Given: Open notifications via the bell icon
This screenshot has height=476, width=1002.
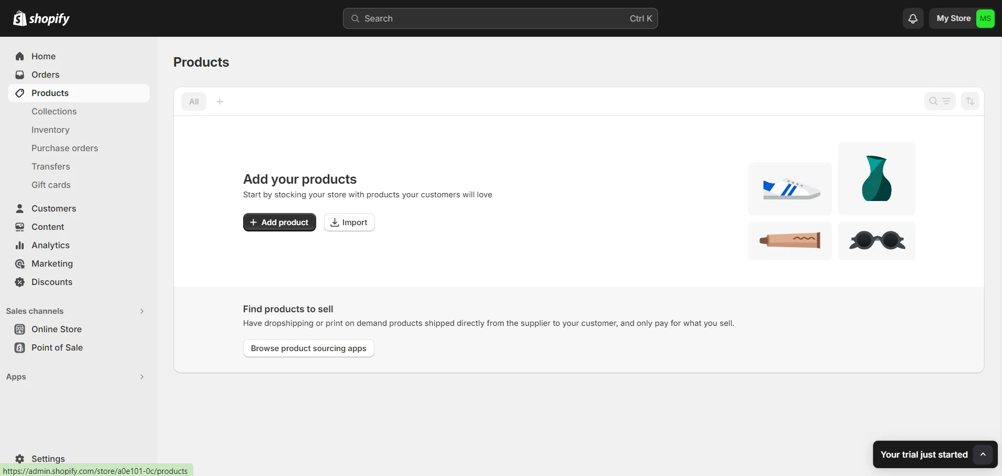Looking at the screenshot, I should tap(913, 18).
